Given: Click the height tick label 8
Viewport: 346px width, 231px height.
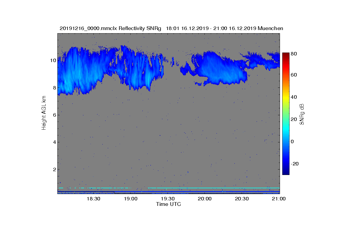Looking at the screenshot, I should (x=54, y=88).
